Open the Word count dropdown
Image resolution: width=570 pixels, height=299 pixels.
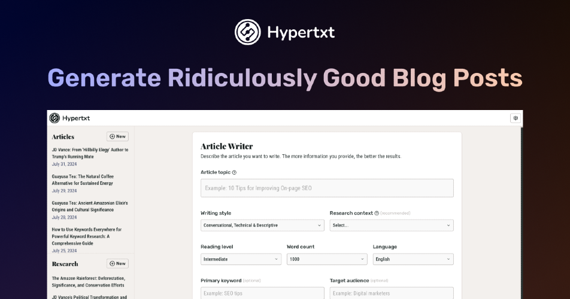pos(327,259)
